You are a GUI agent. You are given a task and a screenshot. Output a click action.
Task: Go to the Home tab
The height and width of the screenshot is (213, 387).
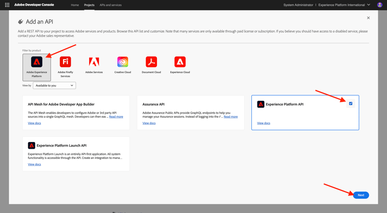(75, 5)
